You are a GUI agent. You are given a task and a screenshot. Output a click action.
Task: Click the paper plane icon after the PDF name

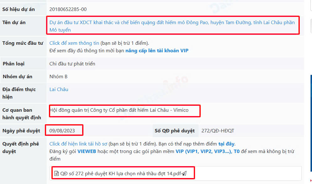click(184, 173)
